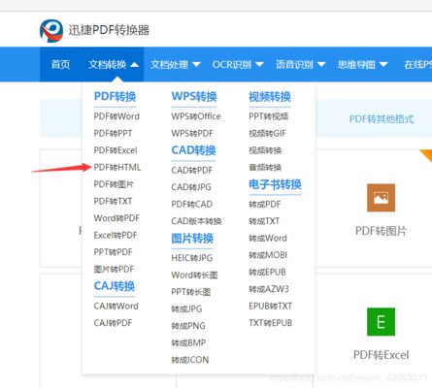
Task: Open the orange PDF转图片 icon
Action: coord(381,198)
